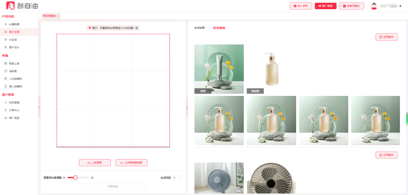The image size is (408, 195).
Task: Click the 上传商品替换图 button
Action: coord(131,162)
